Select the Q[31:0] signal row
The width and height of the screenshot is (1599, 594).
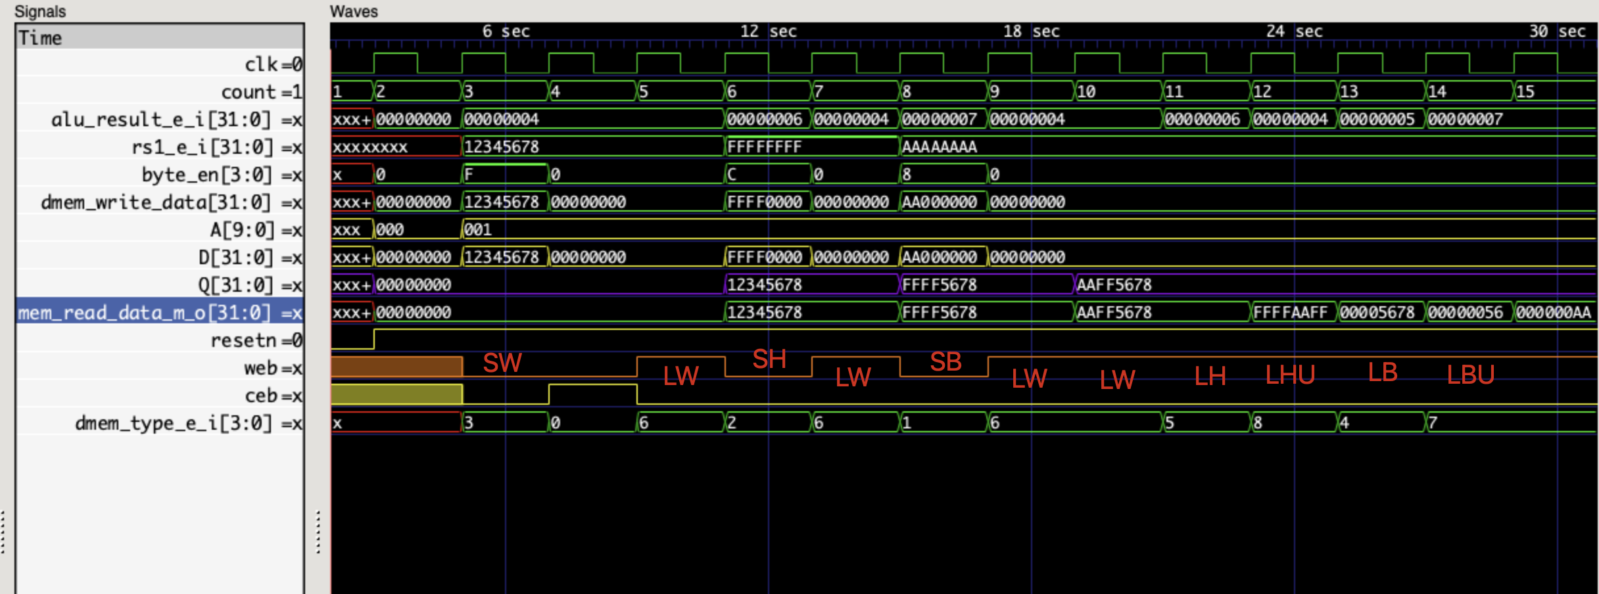(x=160, y=285)
